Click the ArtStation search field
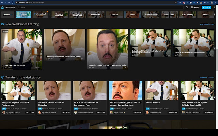 100,7
